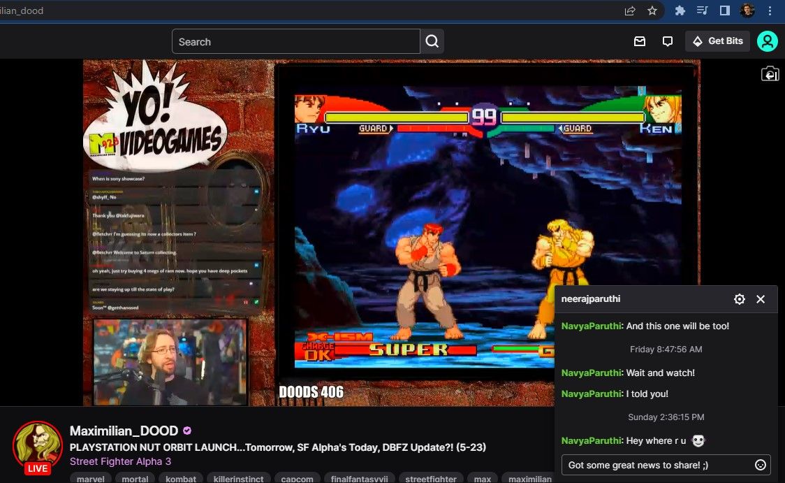Open the Twitch notifications inbox icon

pyautogui.click(x=639, y=41)
